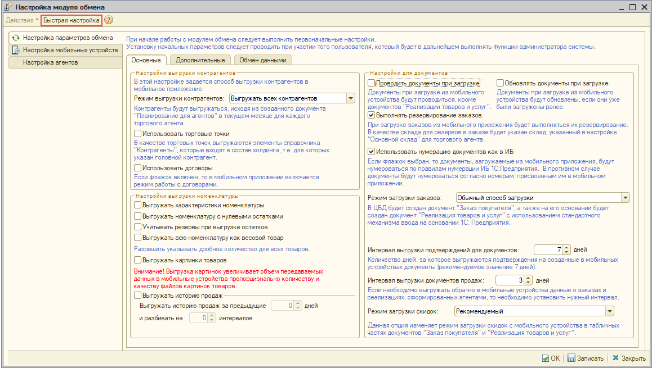This screenshot has height=368, width=652.
Task: Click the Настройки выгрузки номенклатуры group title
Action: point(187,196)
